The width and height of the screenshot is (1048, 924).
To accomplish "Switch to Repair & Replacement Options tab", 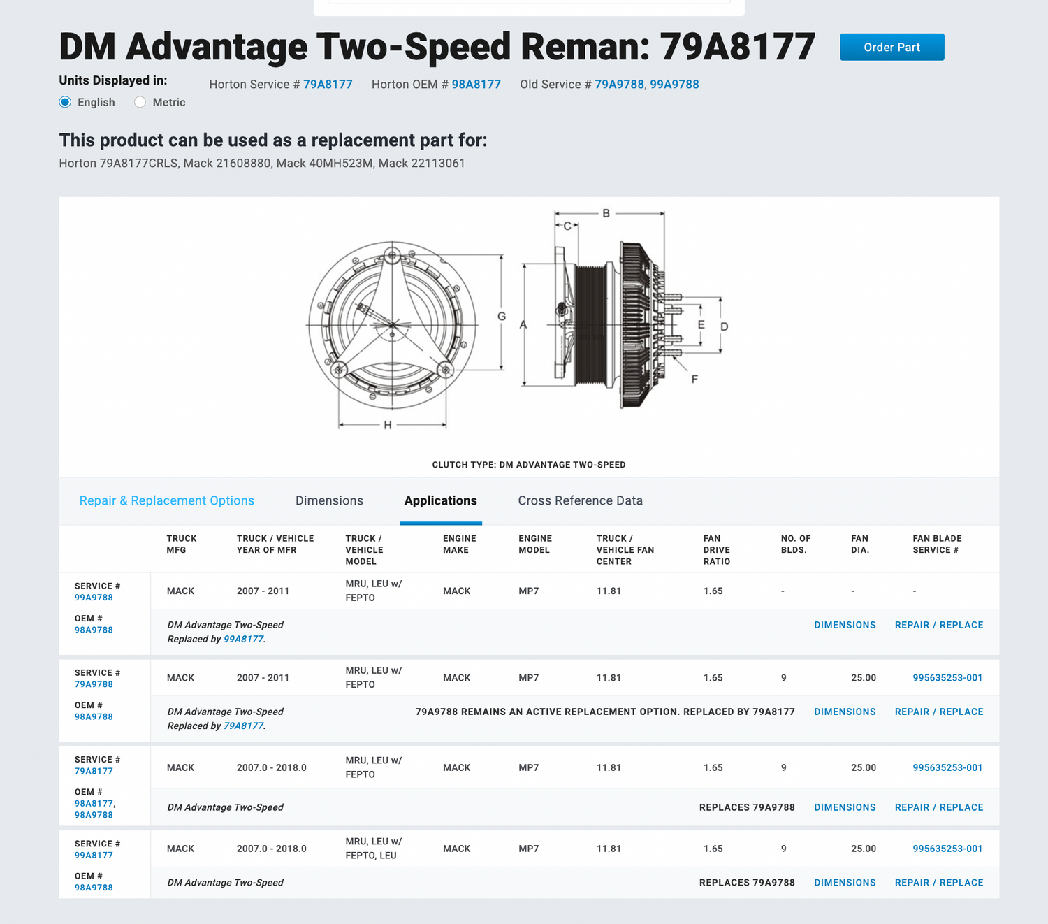I will 167,500.
